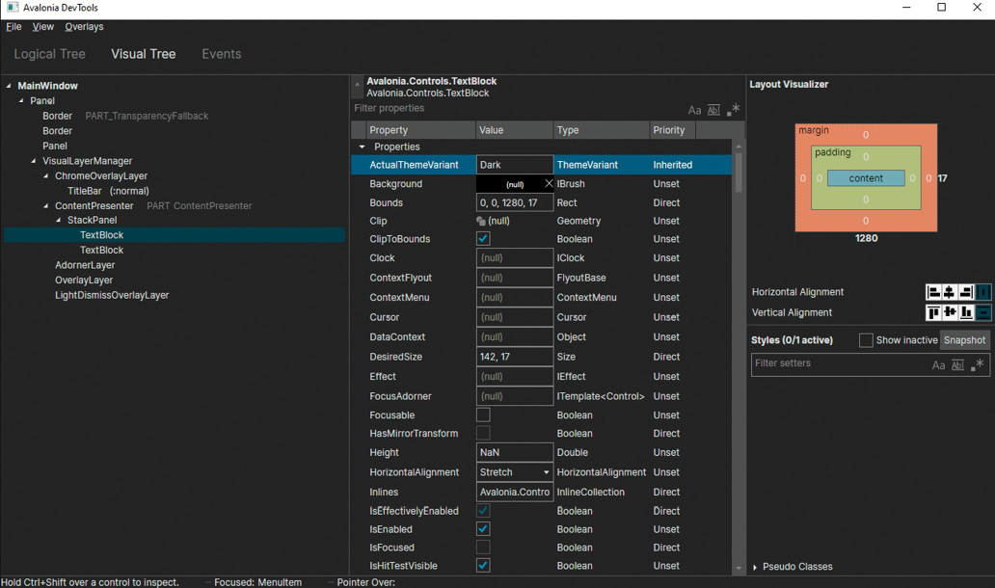Collapse the top-level Panel tree node
Image resolution: width=995 pixels, height=588 pixels.
21,101
